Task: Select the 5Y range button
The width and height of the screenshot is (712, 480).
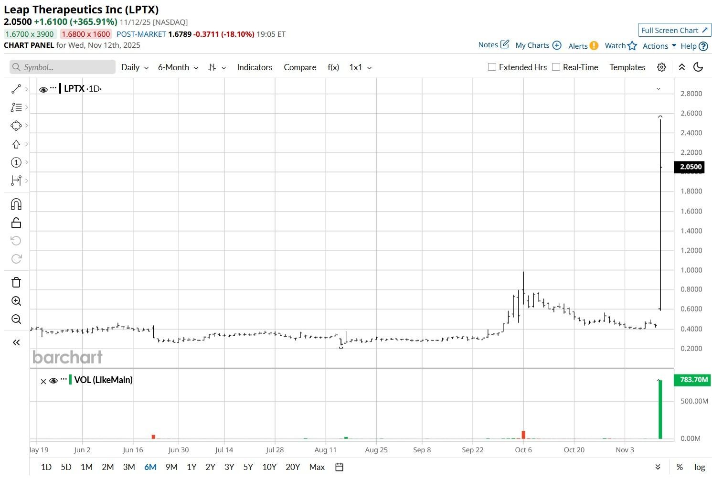Action: pyautogui.click(x=248, y=467)
